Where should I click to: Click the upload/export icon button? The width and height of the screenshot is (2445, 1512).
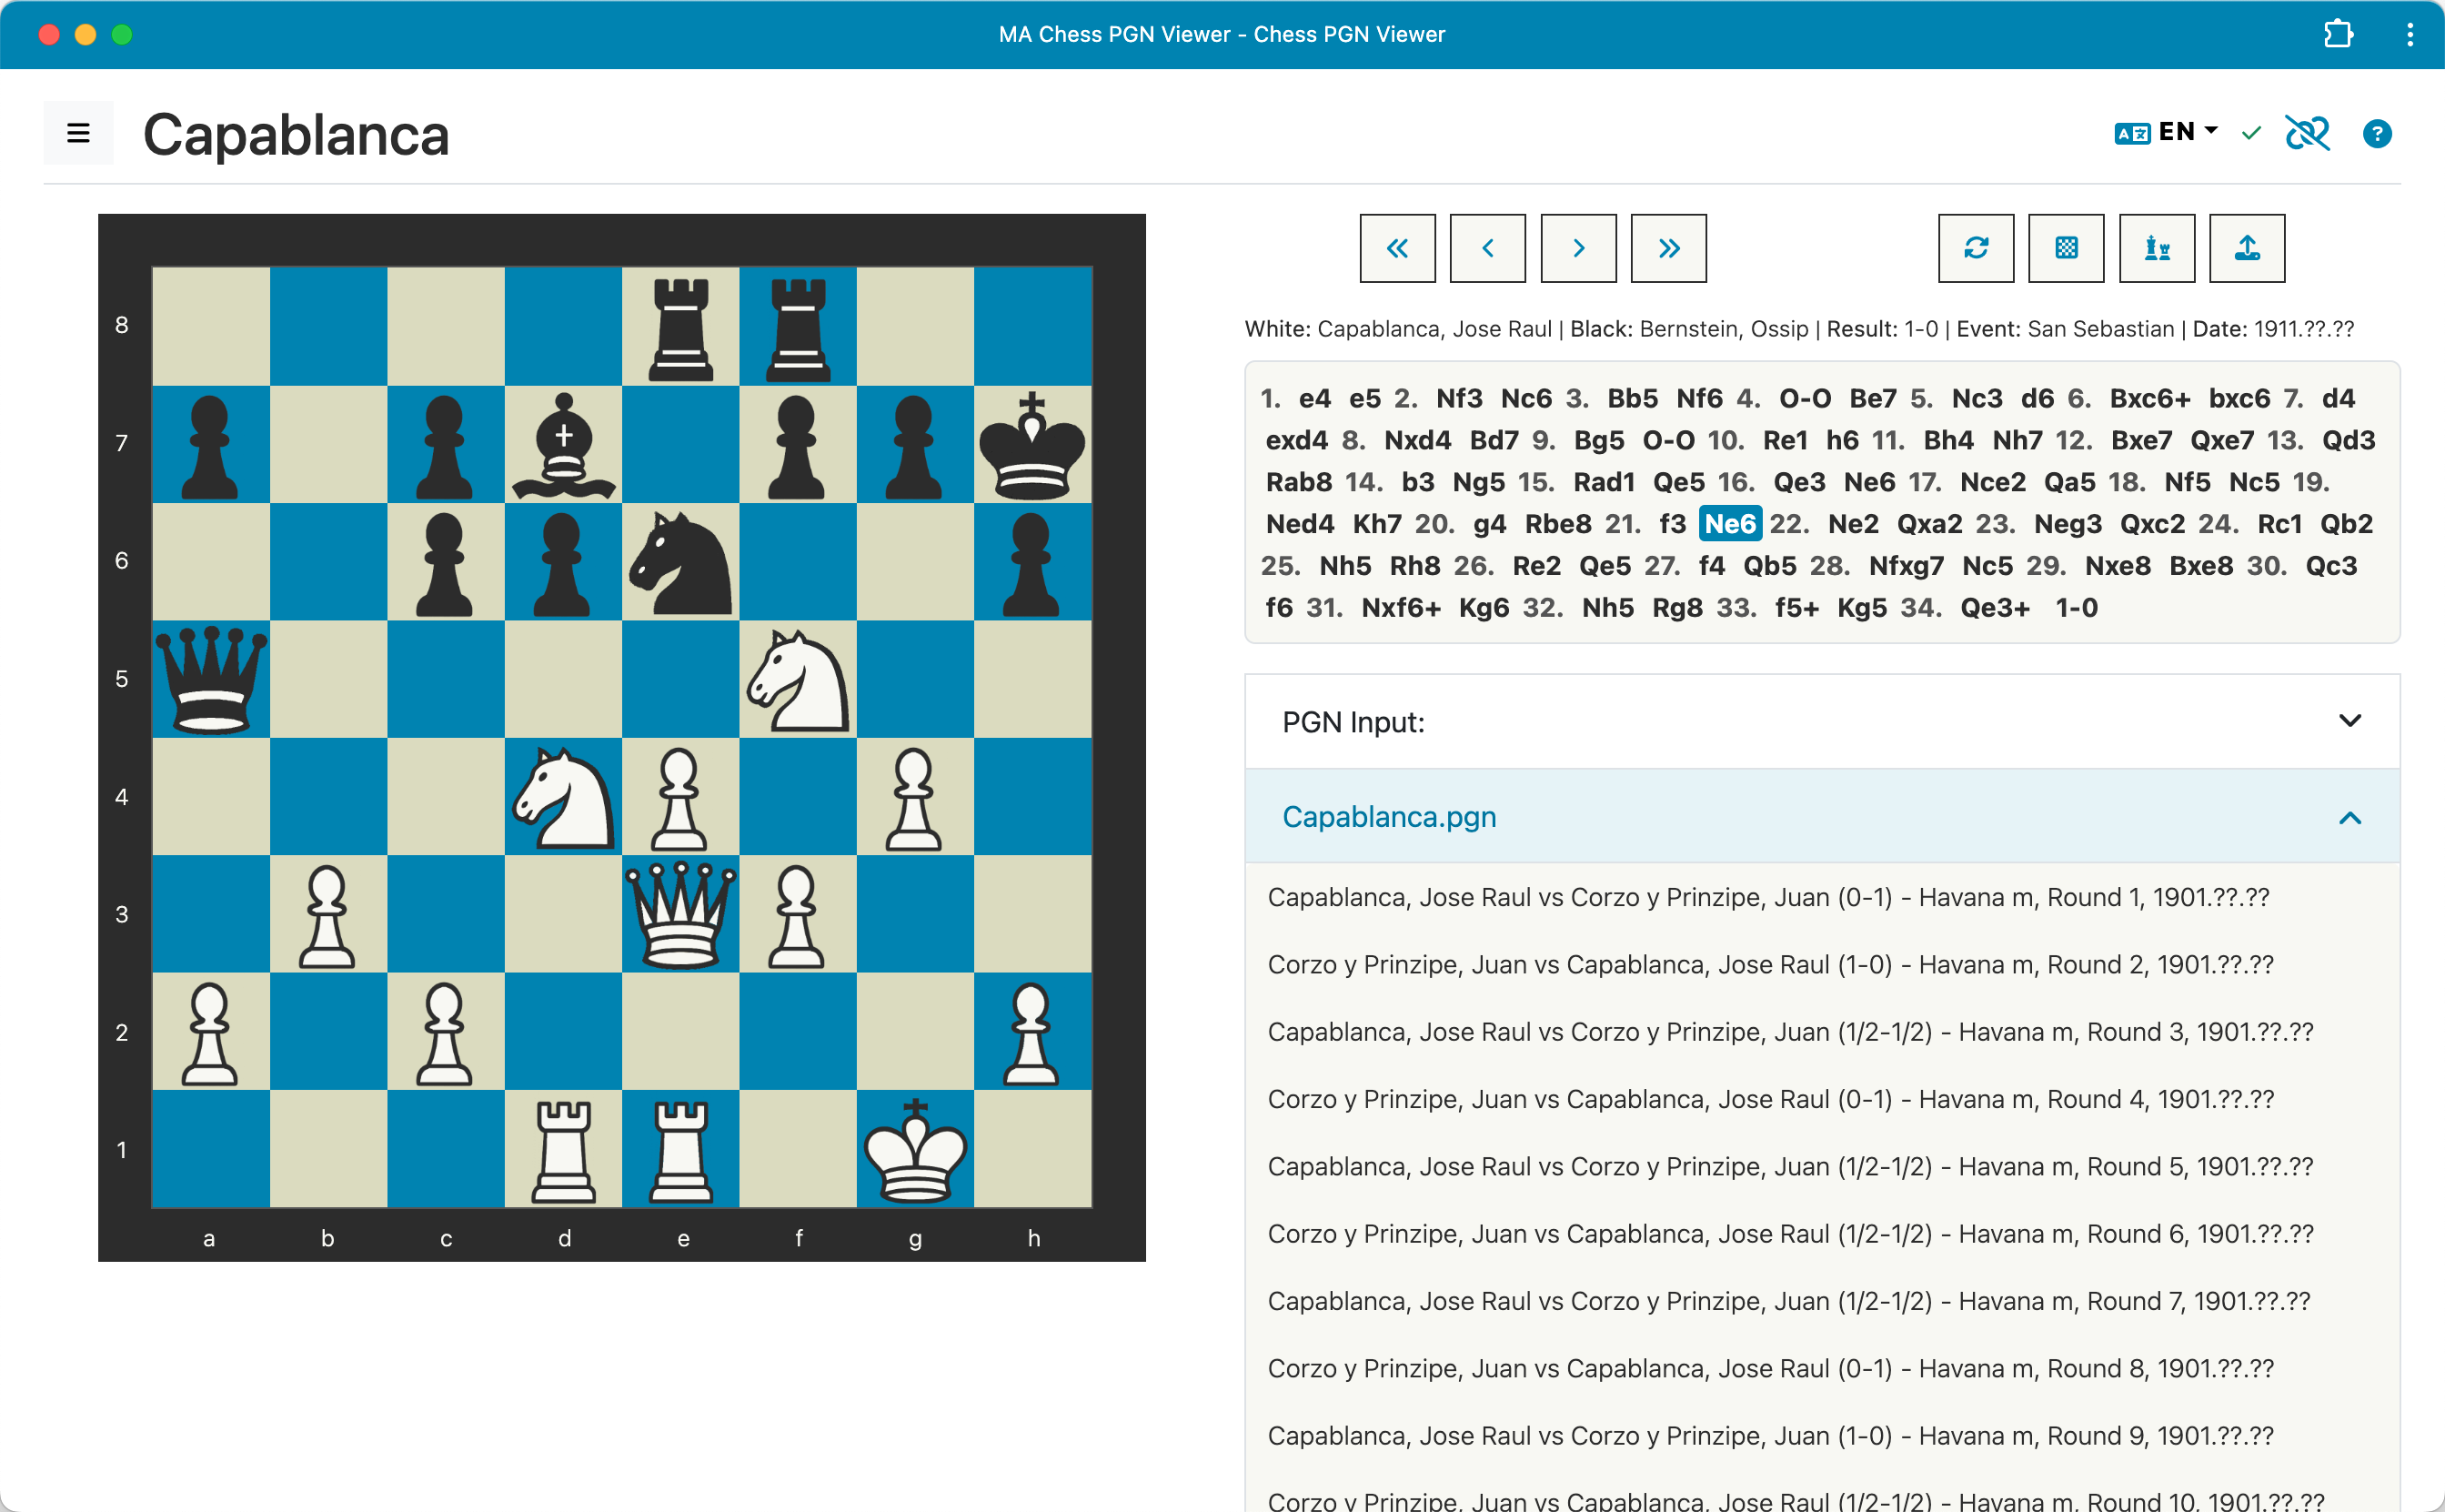2246,248
